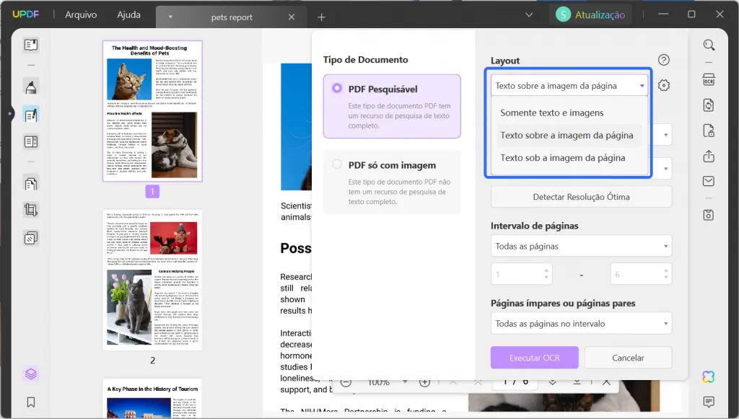
Task: Select the PDF Pesquisável radio button
Action: click(x=337, y=87)
